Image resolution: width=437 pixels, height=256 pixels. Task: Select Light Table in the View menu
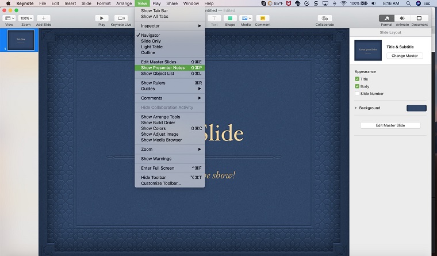(151, 47)
